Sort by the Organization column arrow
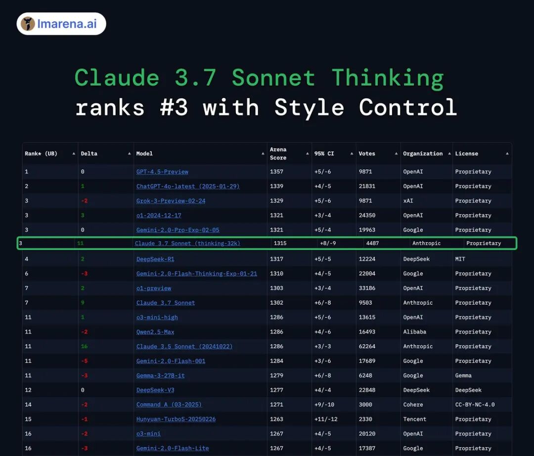Viewport: 534px width, 456px height. click(449, 154)
